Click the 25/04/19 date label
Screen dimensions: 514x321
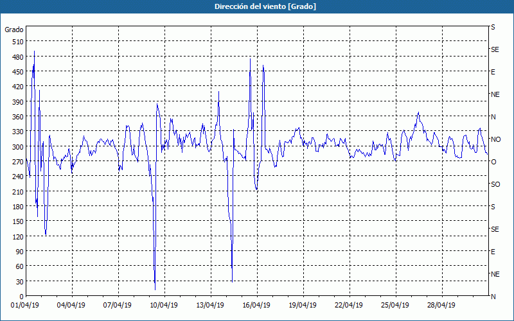(394, 305)
